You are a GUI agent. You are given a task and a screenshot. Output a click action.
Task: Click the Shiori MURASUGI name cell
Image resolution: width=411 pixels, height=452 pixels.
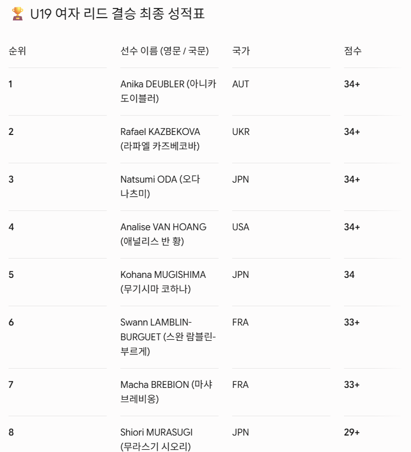157,440
